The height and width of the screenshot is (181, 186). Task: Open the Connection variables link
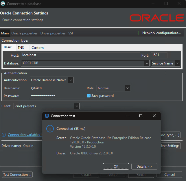[25, 135]
